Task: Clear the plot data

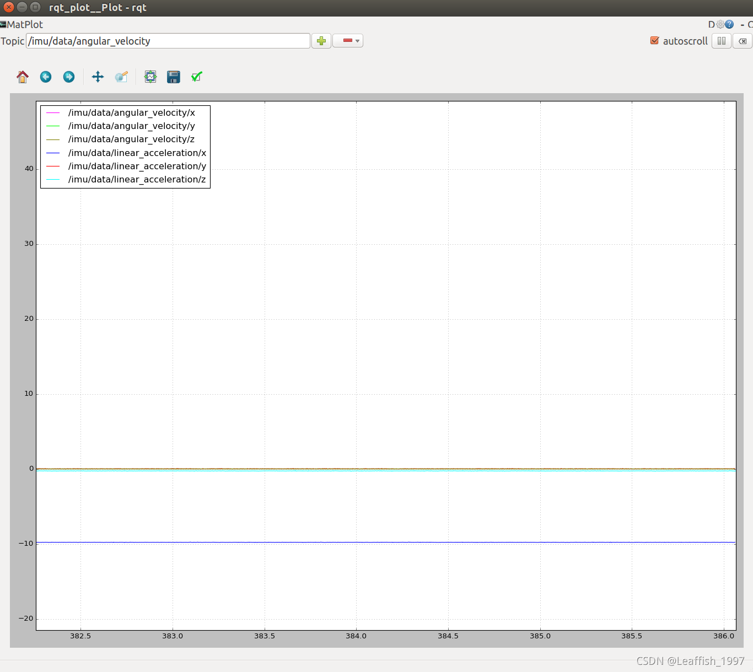Action: 743,41
